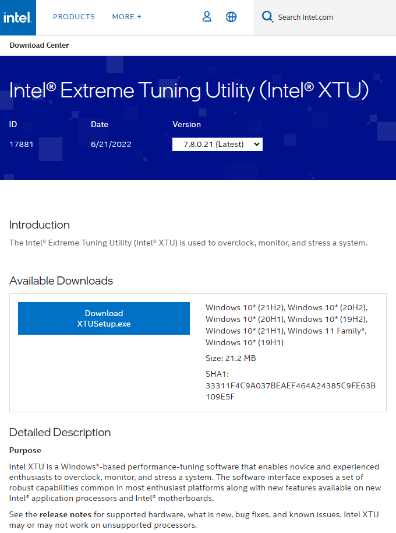The width and height of the screenshot is (396, 533).
Task: Open the user account sign-in icon
Action: pos(207,17)
